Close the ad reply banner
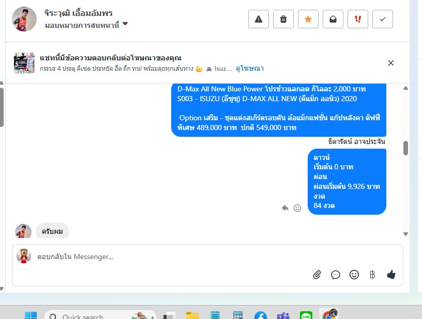This screenshot has width=422, height=319. [391, 63]
